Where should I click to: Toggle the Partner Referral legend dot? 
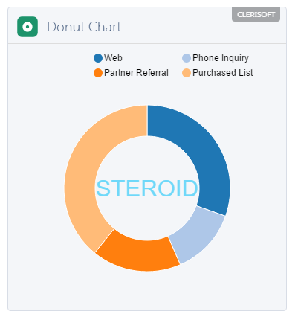(98, 73)
